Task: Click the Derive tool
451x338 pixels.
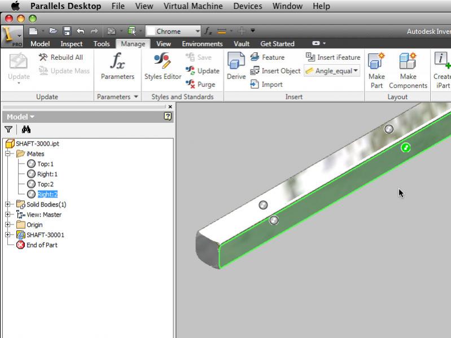Action: point(236,67)
